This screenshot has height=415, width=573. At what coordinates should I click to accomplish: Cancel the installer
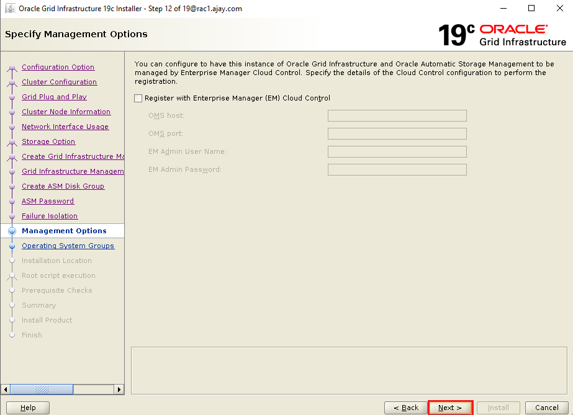pyautogui.click(x=547, y=408)
